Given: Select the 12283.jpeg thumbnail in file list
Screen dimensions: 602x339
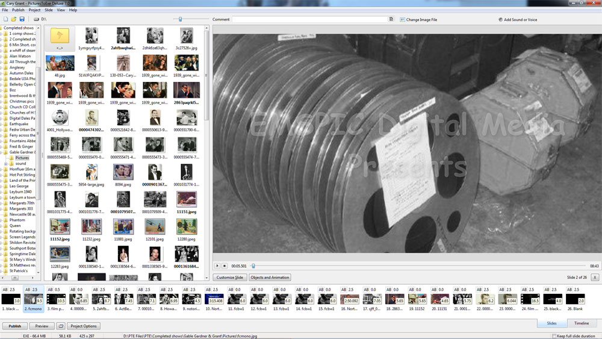Looking at the screenshot, I should (x=60, y=257).
